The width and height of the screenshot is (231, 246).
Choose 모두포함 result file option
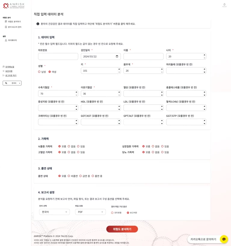[x=112, y=213]
